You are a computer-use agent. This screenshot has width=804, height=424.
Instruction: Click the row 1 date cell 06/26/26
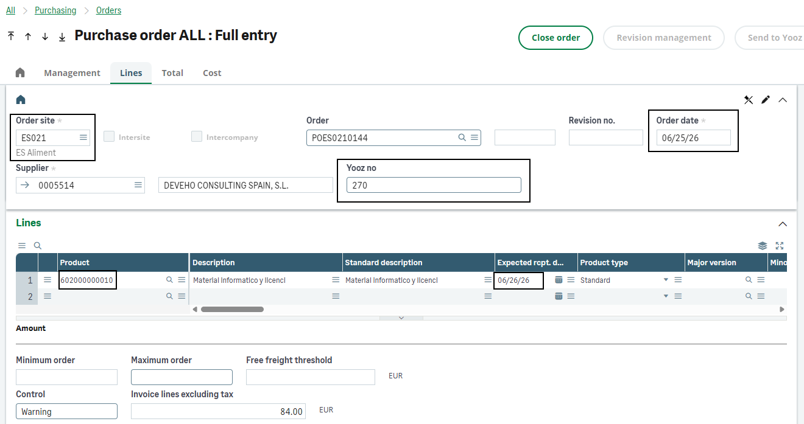pyautogui.click(x=513, y=280)
